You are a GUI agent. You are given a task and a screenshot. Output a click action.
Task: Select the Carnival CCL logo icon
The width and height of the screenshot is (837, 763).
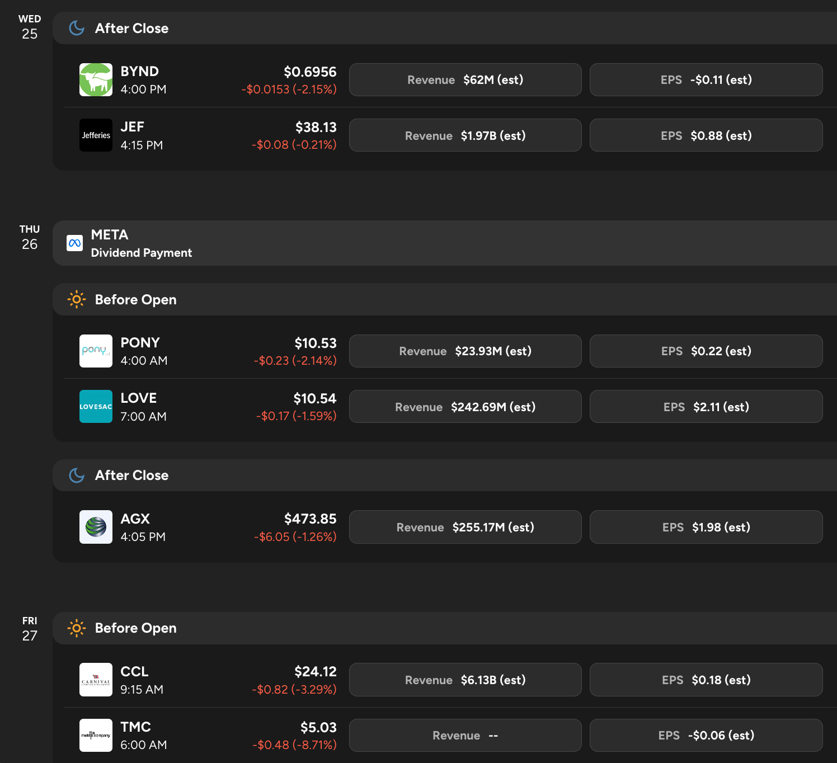coord(96,680)
